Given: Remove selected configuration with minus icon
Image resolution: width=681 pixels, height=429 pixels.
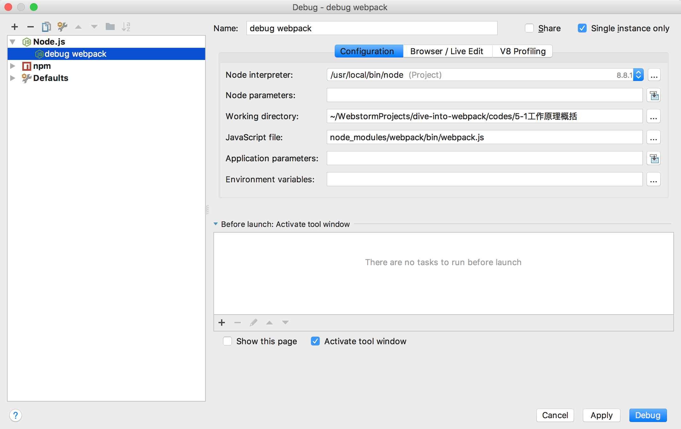Looking at the screenshot, I should click(31, 27).
